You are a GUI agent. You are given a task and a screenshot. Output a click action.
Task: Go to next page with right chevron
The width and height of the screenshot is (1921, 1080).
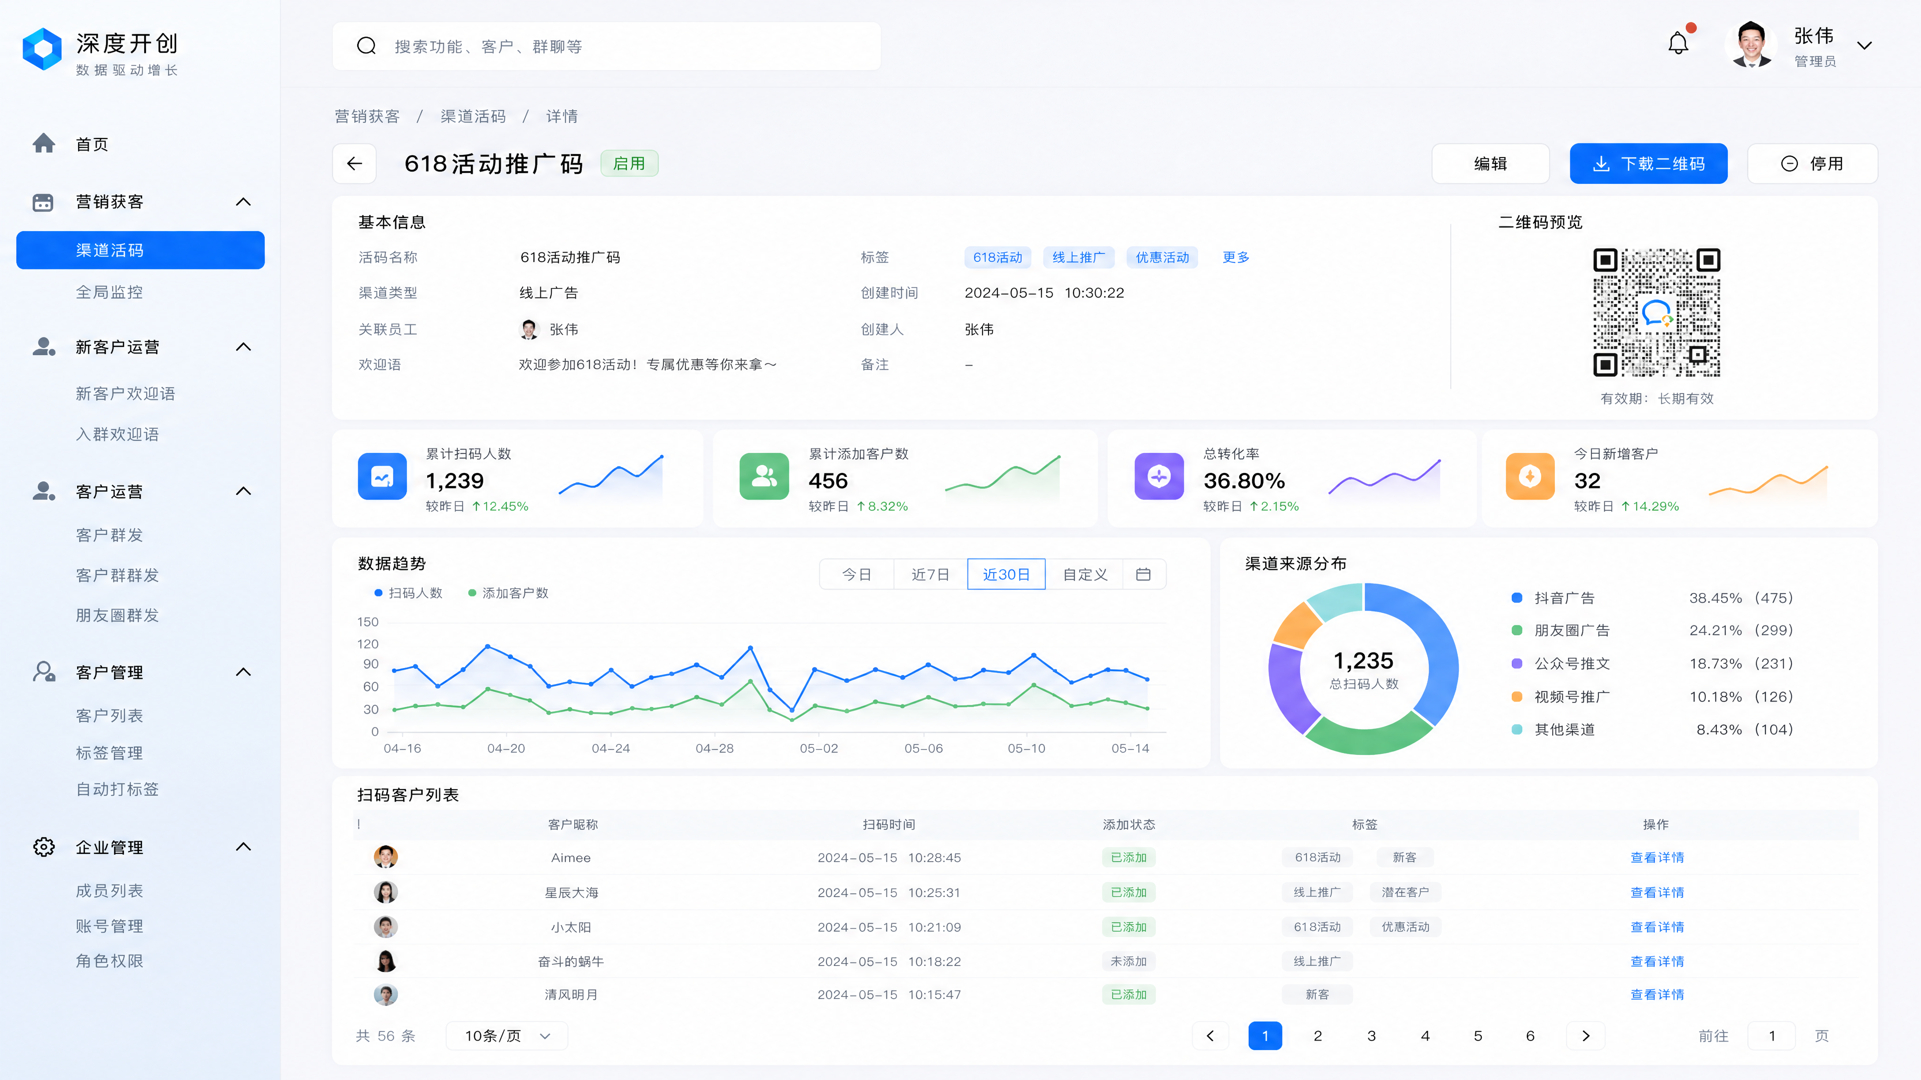pyautogui.click(x=1586, y=1035)
